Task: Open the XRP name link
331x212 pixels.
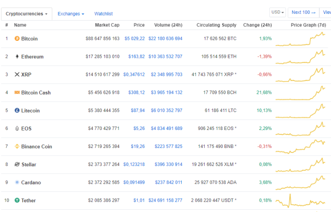Action: (x=26, y=75)
